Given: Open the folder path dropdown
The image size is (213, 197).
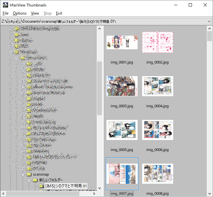Looking at the screenshot, I should click(209, 21).
